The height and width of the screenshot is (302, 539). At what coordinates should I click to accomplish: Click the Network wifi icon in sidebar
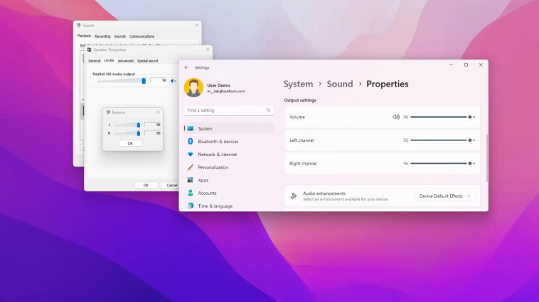tap(191, 155)
